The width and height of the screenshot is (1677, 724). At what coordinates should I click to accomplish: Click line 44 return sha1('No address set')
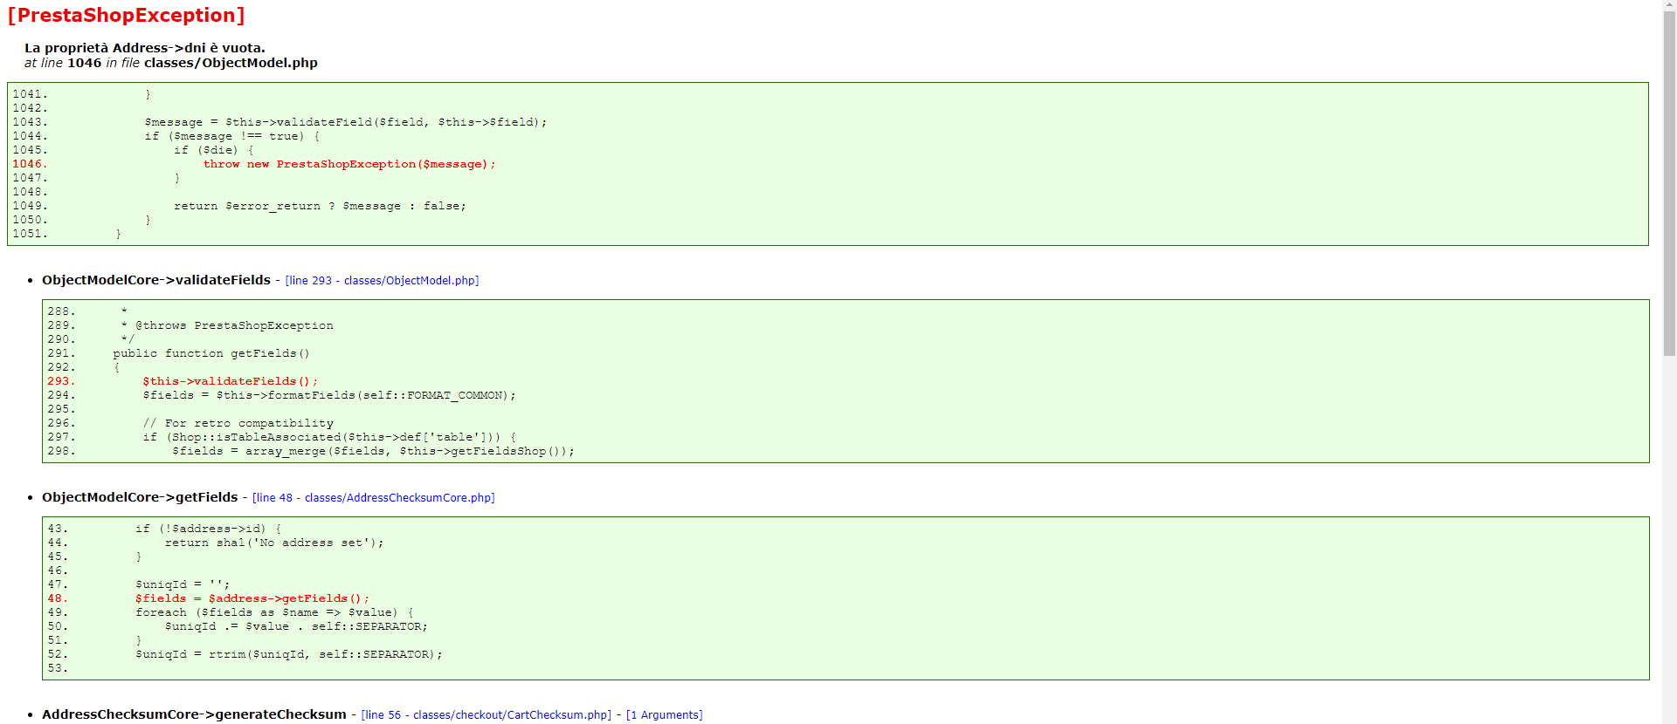pos(274,543)
